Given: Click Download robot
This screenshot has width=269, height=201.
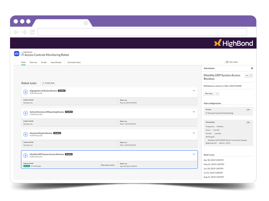Looking at the screenshot, I should [x=74, y=62].
